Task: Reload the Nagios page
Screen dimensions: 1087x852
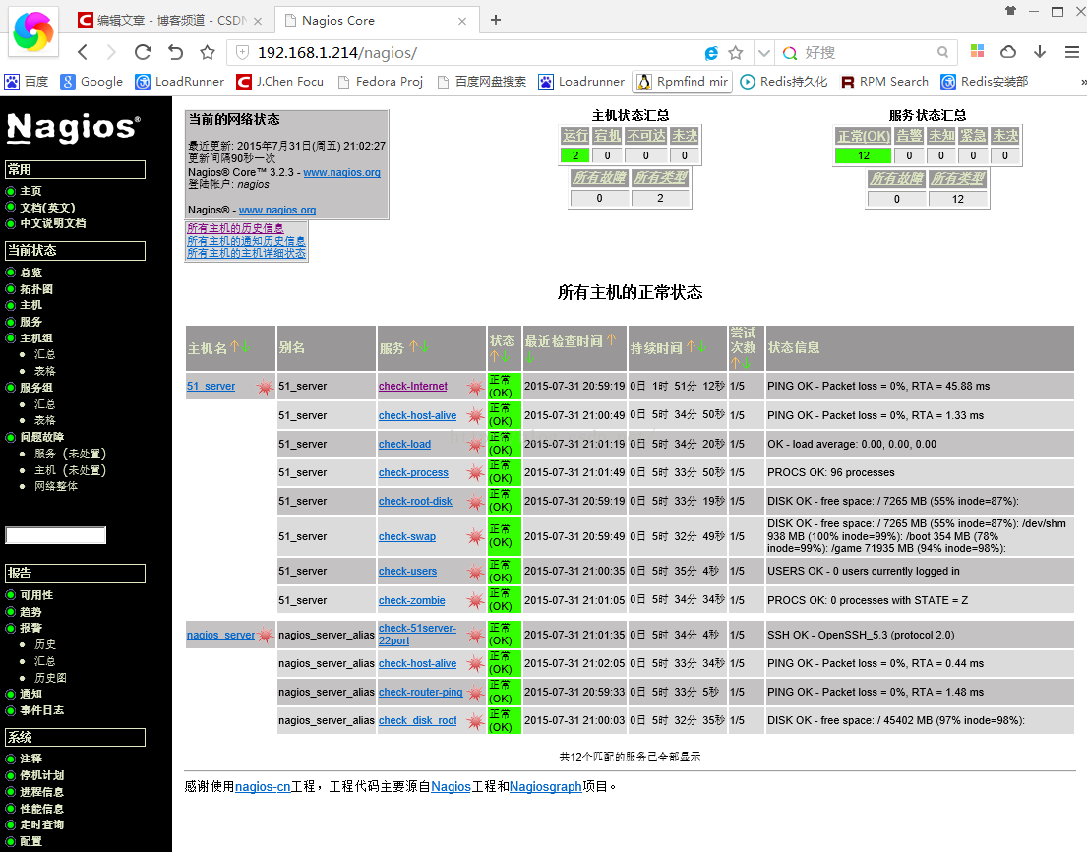Action: [x=143, y=52]
